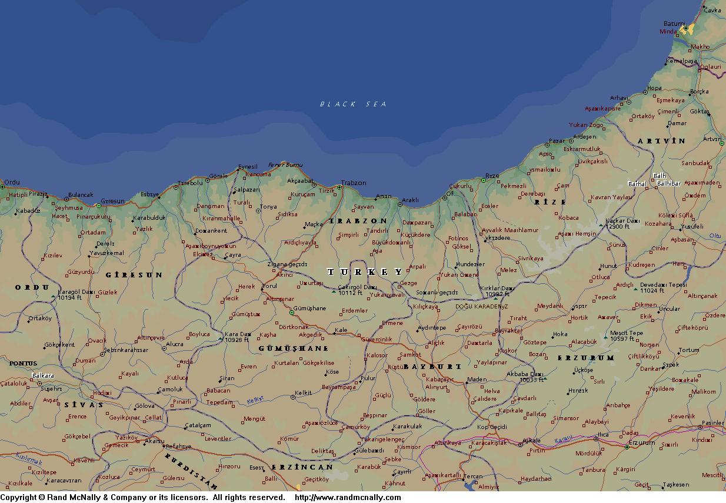Image resolution: width=726 pixels, height=503 pixels.
Task: Select the Pazar town marker
Action: [x=547, y=145]
